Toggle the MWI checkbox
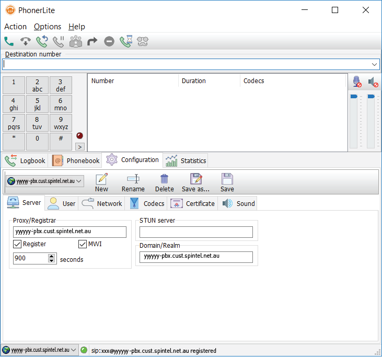Viewport: 382px width, 357px height. click(x=83, y=244)
